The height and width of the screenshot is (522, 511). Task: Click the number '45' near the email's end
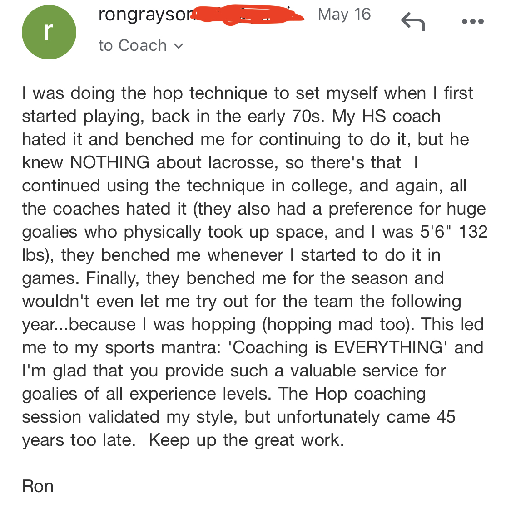click(446, 417)
